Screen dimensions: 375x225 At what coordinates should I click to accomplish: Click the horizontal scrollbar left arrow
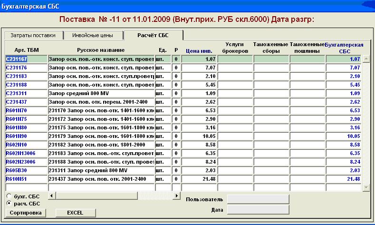coord(52,196)
